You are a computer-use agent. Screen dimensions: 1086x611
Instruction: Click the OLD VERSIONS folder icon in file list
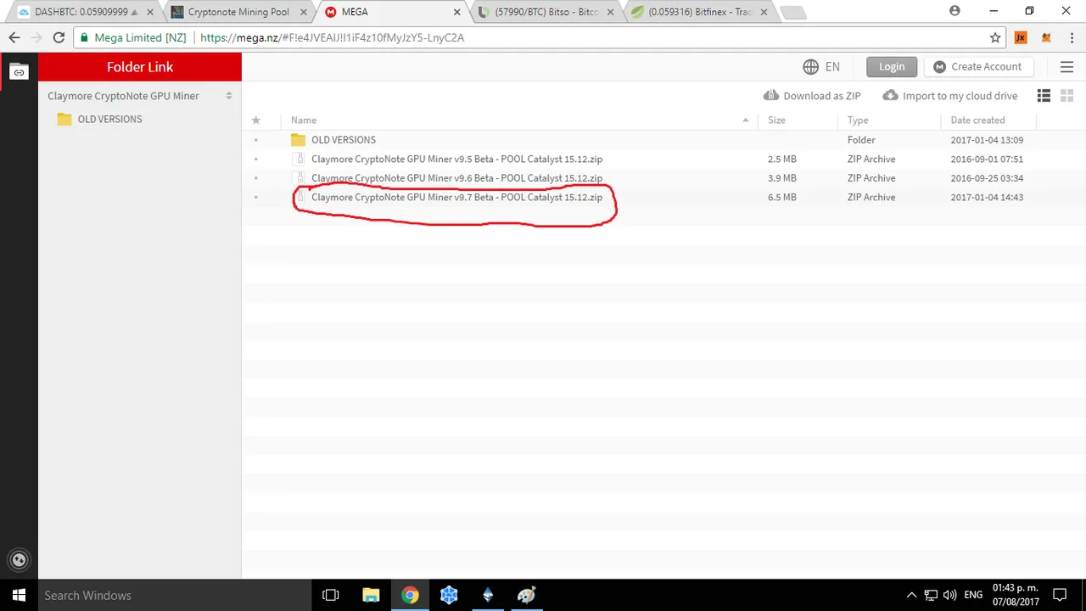coord(298,140)
